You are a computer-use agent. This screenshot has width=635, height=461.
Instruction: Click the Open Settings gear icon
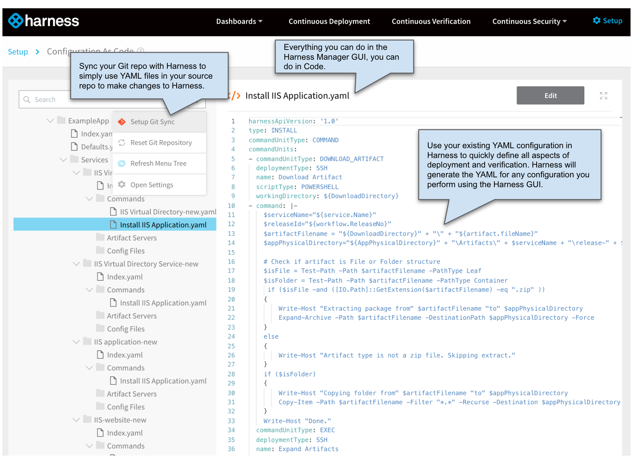coord(122,184)
